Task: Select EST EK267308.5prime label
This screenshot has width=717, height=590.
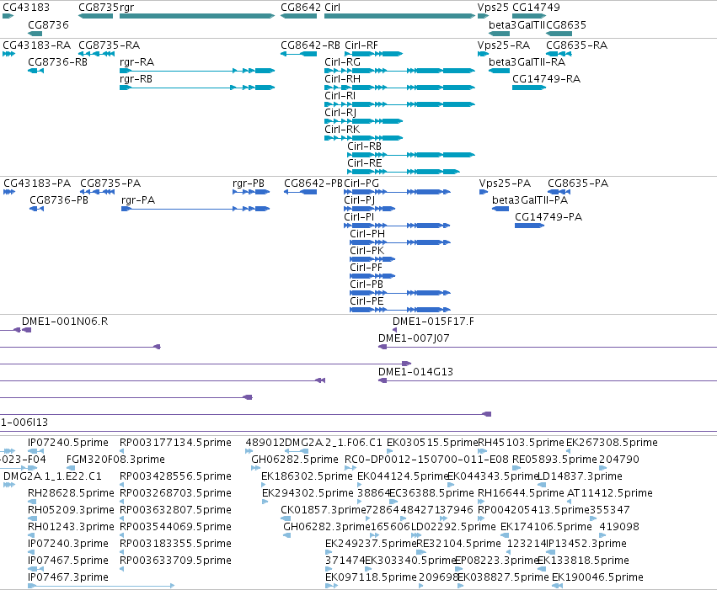Action: point(612,443)
